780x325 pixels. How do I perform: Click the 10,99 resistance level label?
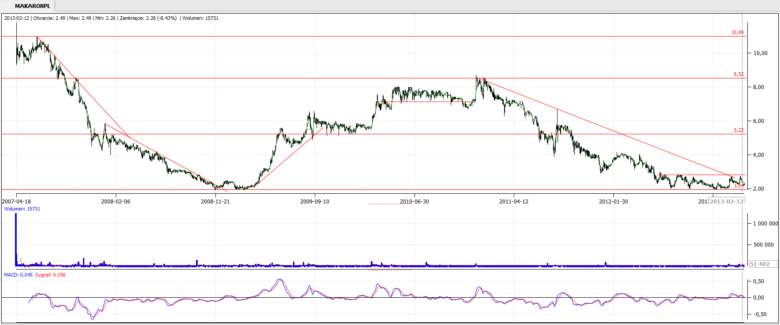[737, 32]
